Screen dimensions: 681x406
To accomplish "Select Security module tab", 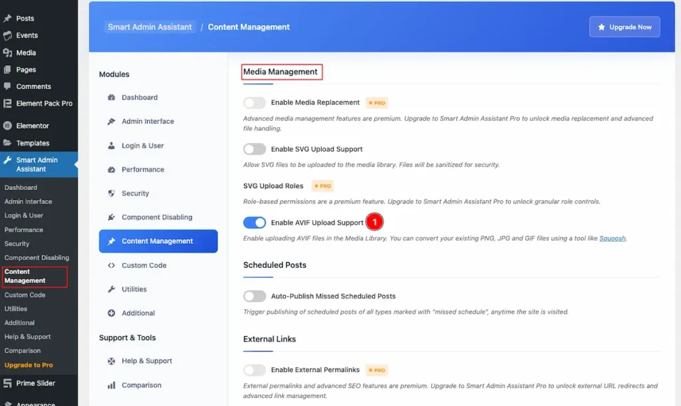I will pos(158,193).
